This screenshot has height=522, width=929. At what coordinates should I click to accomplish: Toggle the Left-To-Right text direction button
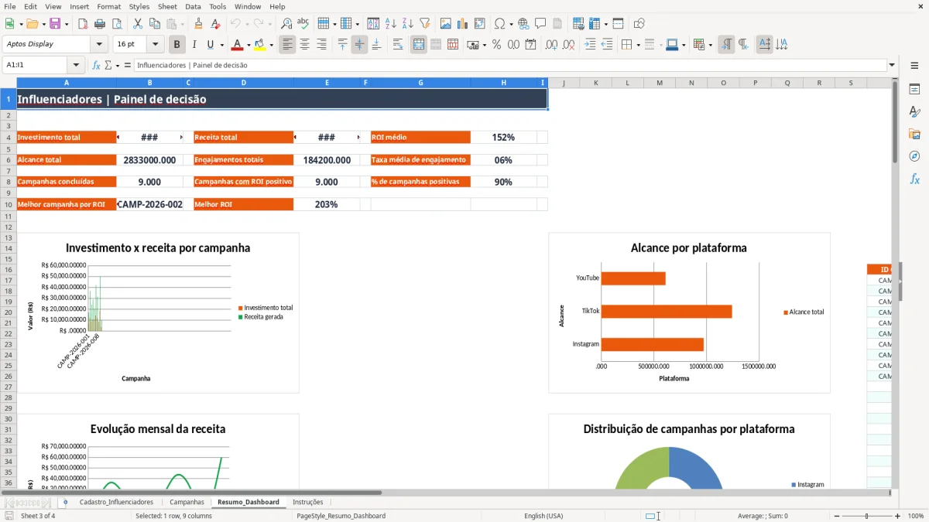coord(726,45)
